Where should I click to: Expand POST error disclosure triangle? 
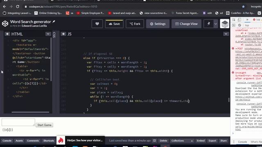click(236, 49)
